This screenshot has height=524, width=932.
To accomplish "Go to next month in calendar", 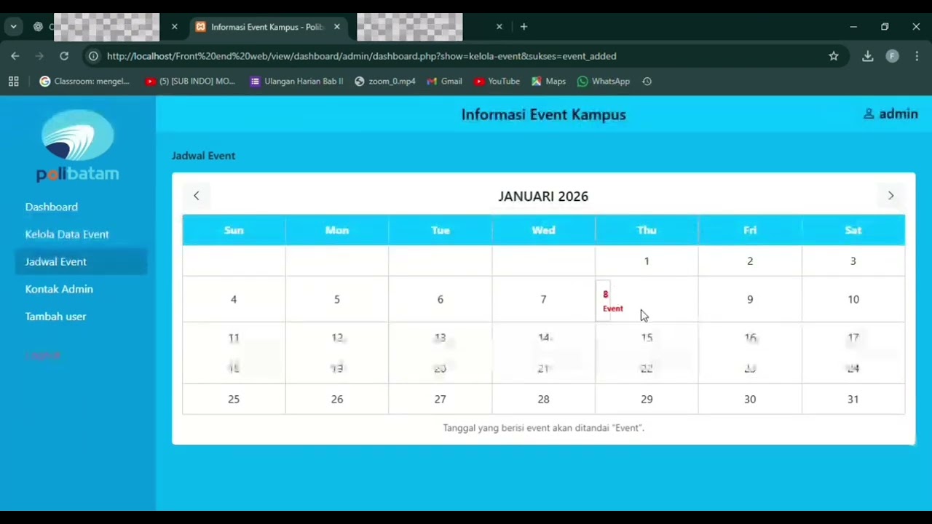I will [890, 196].
